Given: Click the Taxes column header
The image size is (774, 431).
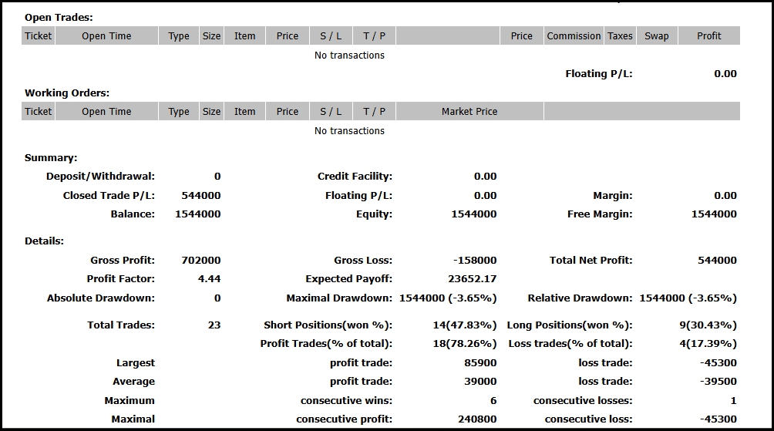Looking at the screenshot, I should 620,35.
